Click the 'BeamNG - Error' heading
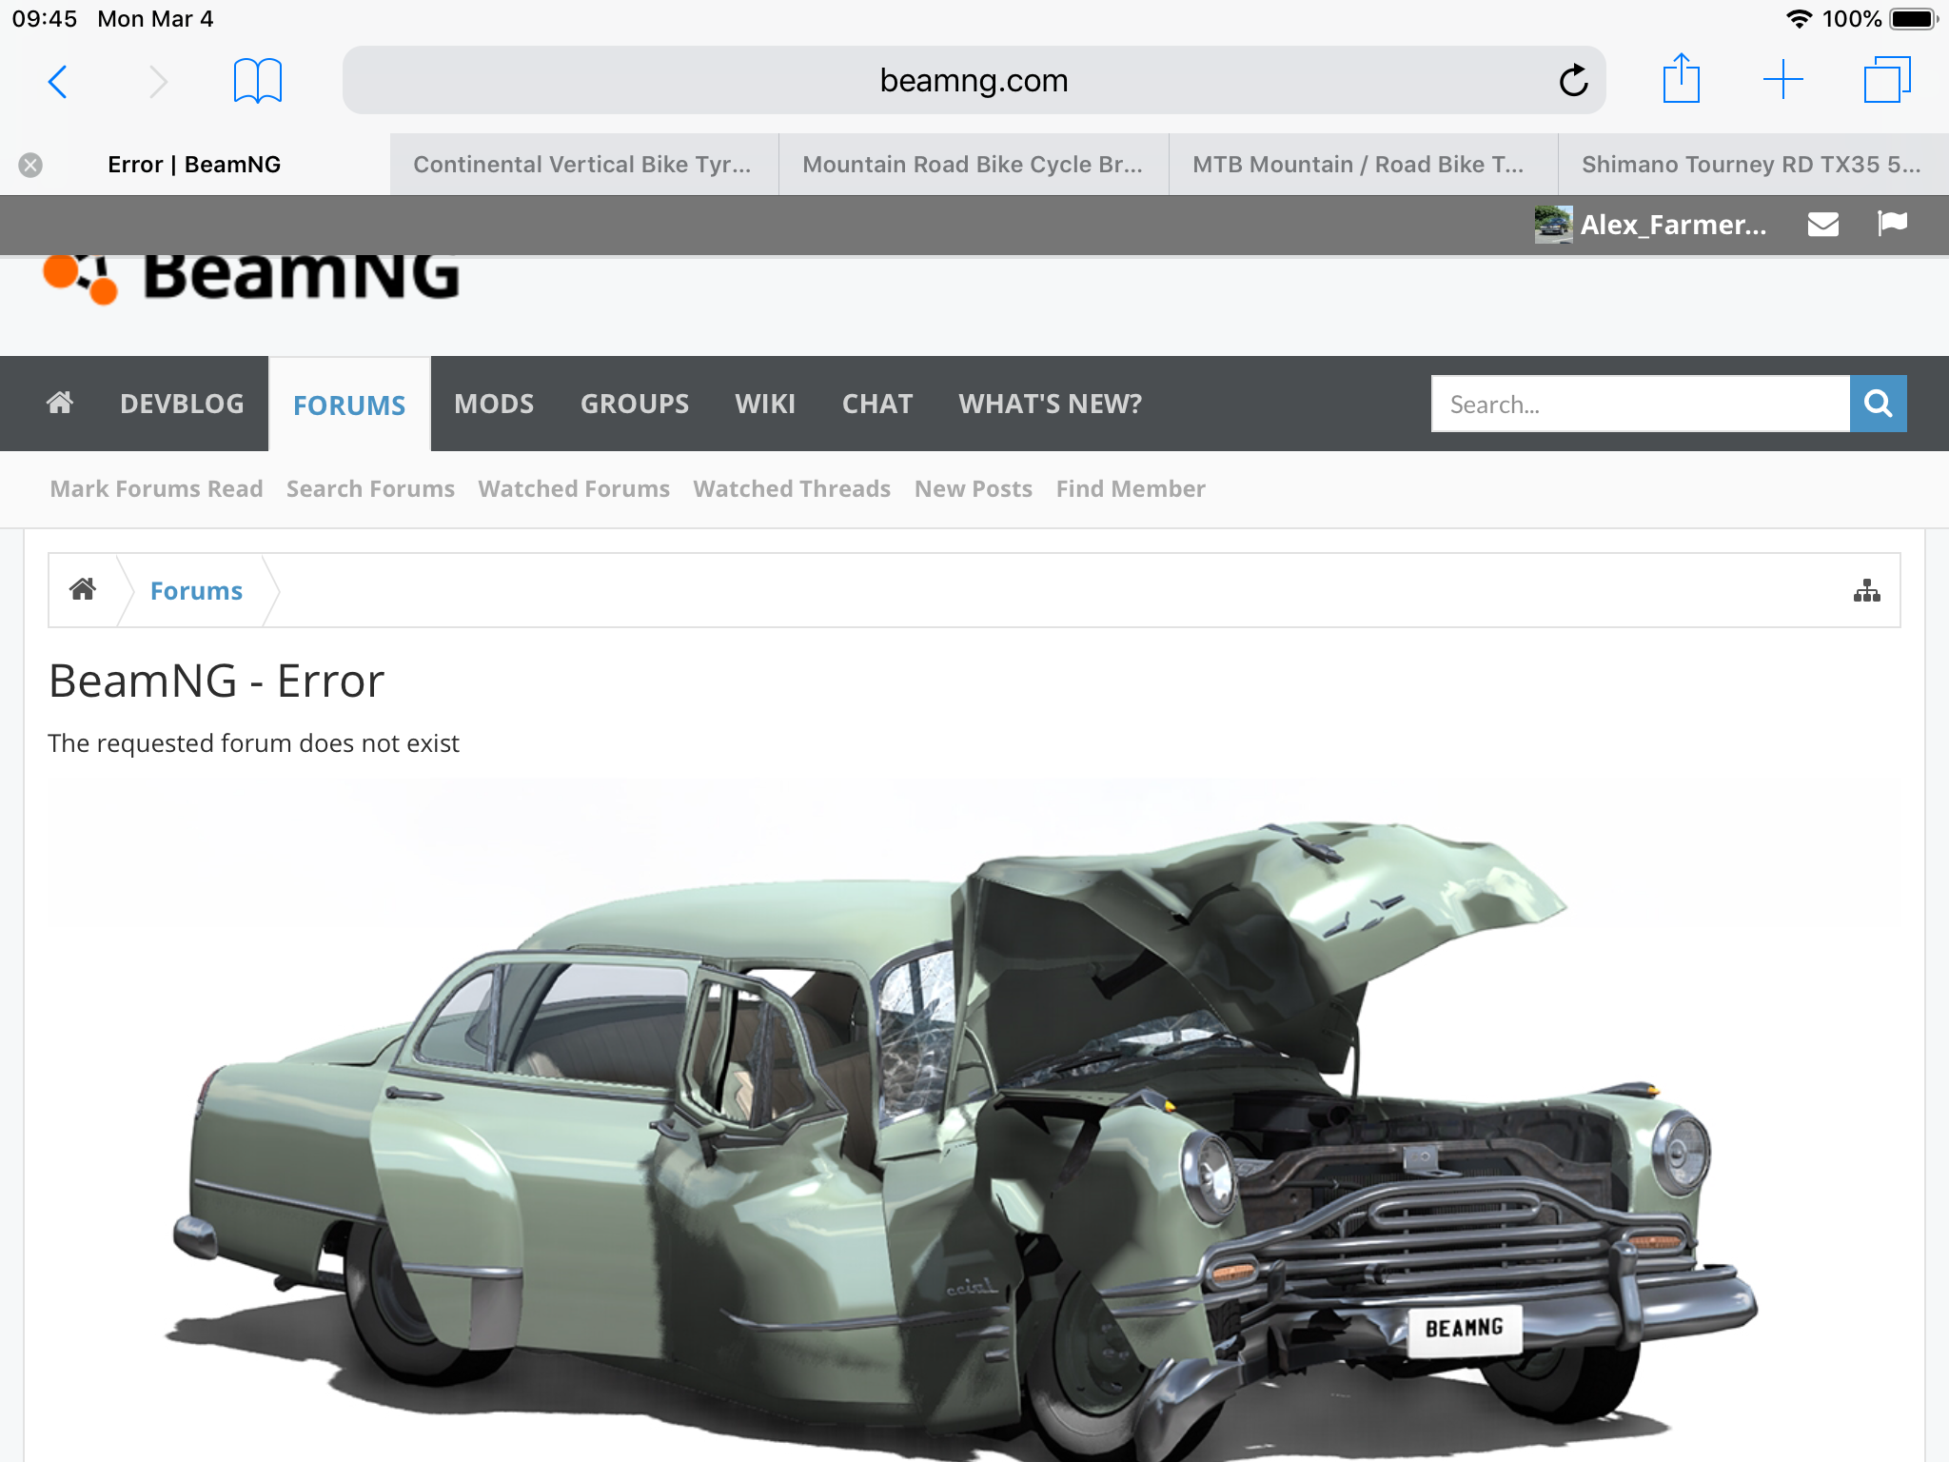 click(x=216, y=681)
